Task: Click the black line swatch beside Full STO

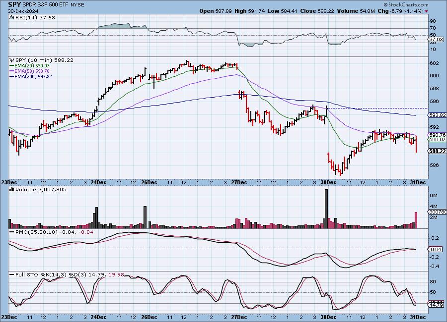Action: click(x=12, y=275)
